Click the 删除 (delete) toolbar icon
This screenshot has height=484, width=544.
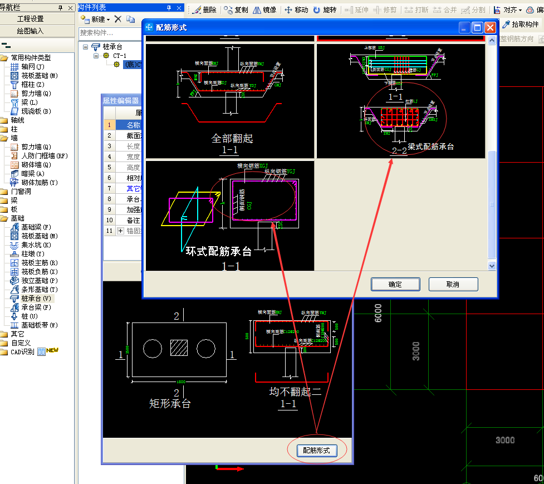[x=205, y=9]
